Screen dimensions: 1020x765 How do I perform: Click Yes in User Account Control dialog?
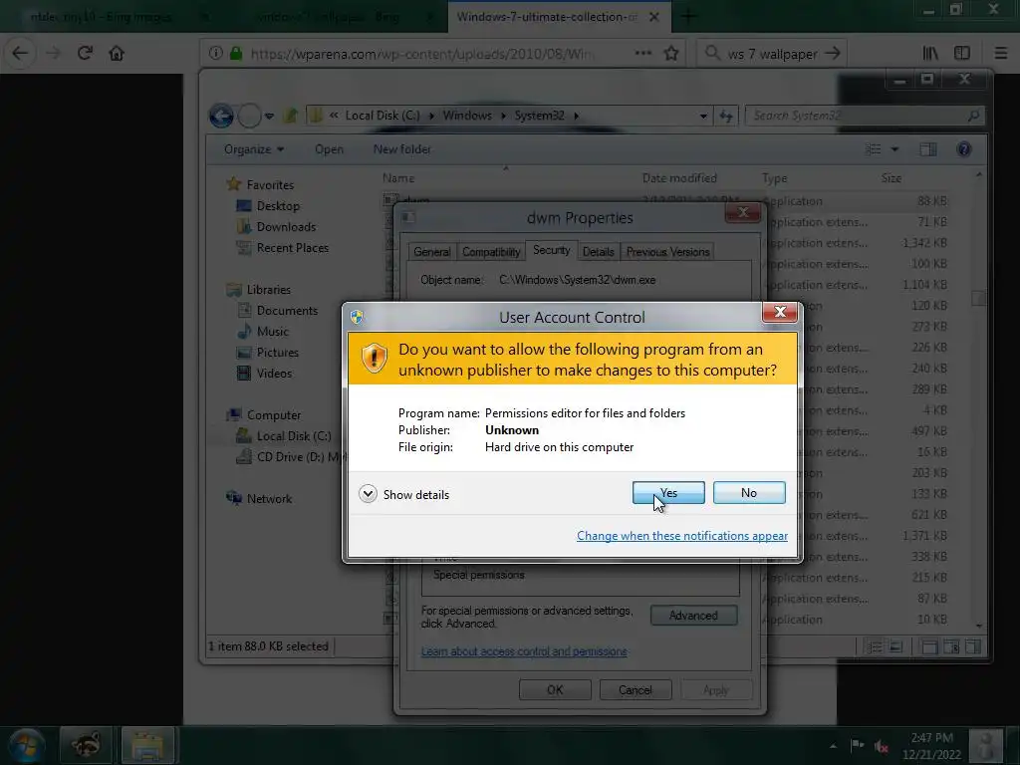pyautogui.click(x=668, y=492)
